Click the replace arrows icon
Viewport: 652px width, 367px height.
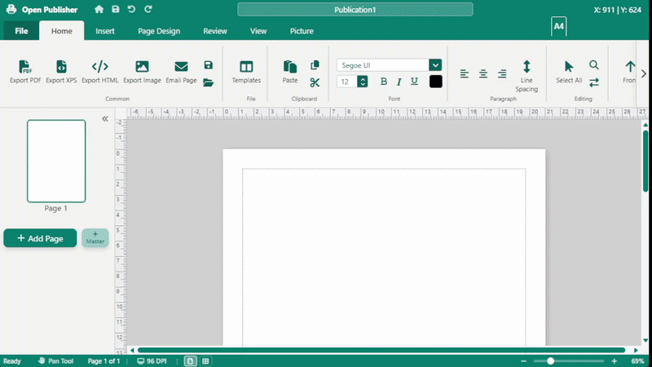pyautogui.click(x=594, y=82)
